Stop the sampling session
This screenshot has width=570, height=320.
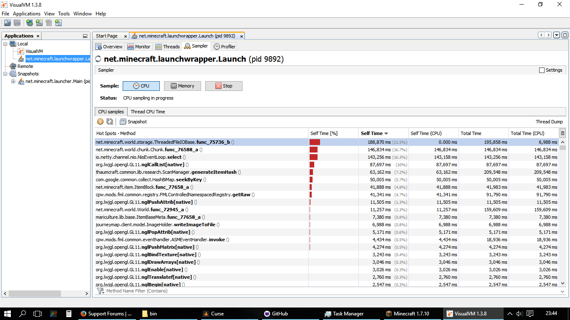[224, 86]
